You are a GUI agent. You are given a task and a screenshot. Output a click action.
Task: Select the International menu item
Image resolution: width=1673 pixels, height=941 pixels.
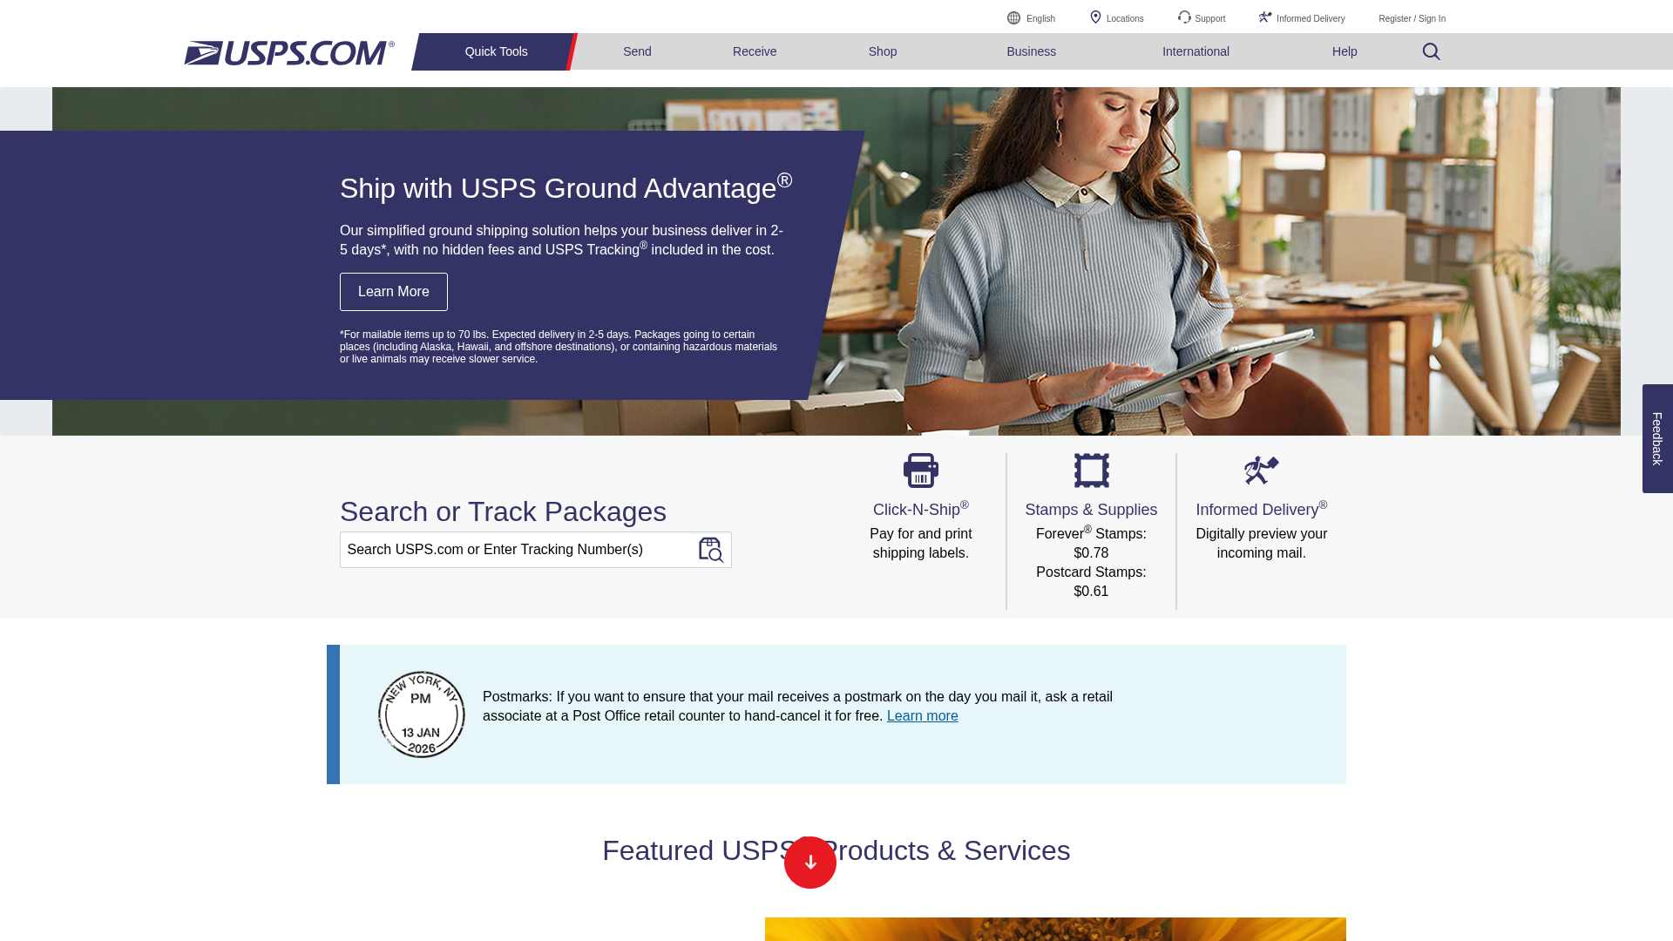coord(1195,51)
